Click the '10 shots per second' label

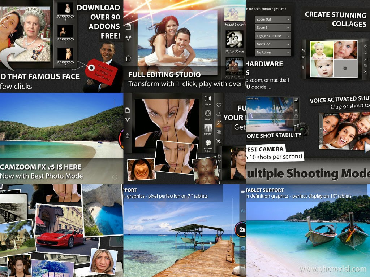tap(276, 157)
